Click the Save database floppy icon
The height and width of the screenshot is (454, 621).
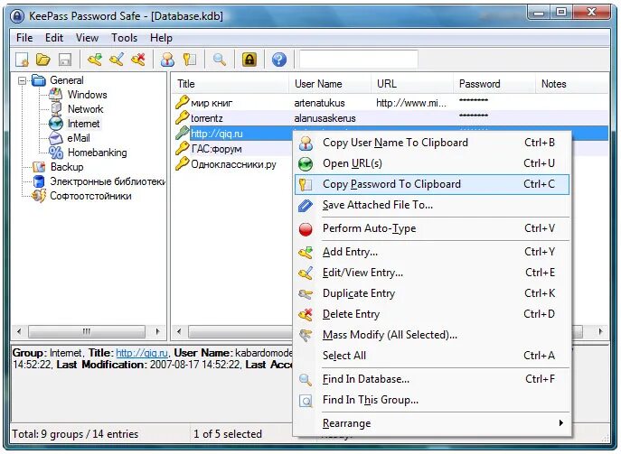click(64, 60)
